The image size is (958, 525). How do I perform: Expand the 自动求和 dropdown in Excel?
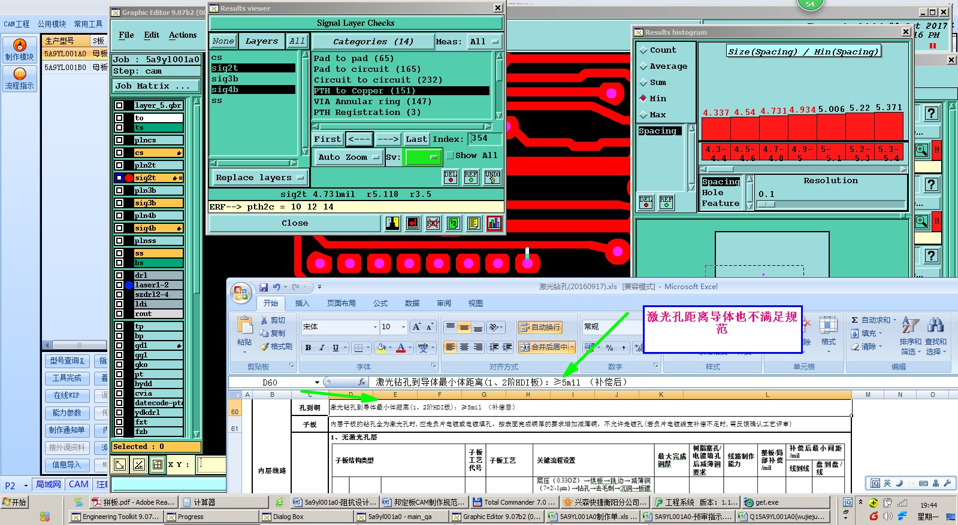click(x=894, y=320)
